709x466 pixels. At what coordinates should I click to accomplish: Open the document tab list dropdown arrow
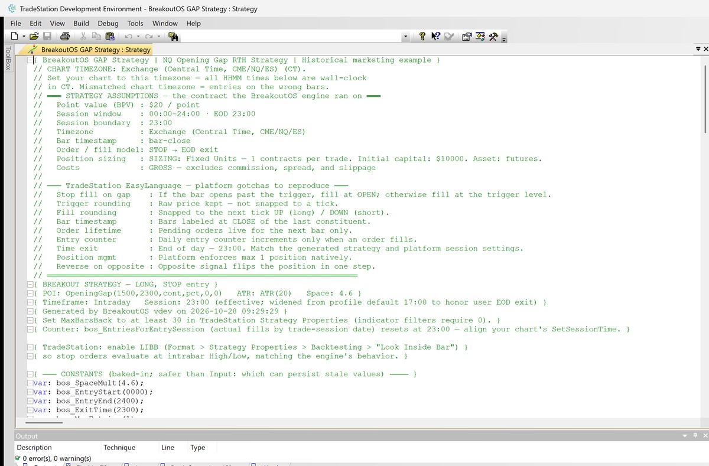[698, 50]
